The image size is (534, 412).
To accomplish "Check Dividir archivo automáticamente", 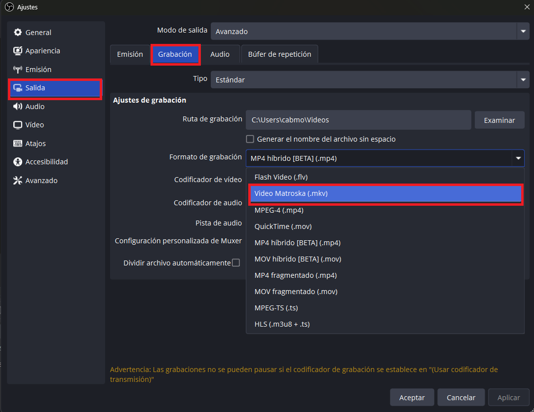I will (x=236, y=262).
